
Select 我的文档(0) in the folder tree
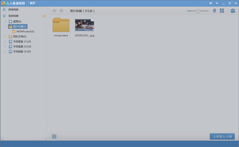pos(20,36)
